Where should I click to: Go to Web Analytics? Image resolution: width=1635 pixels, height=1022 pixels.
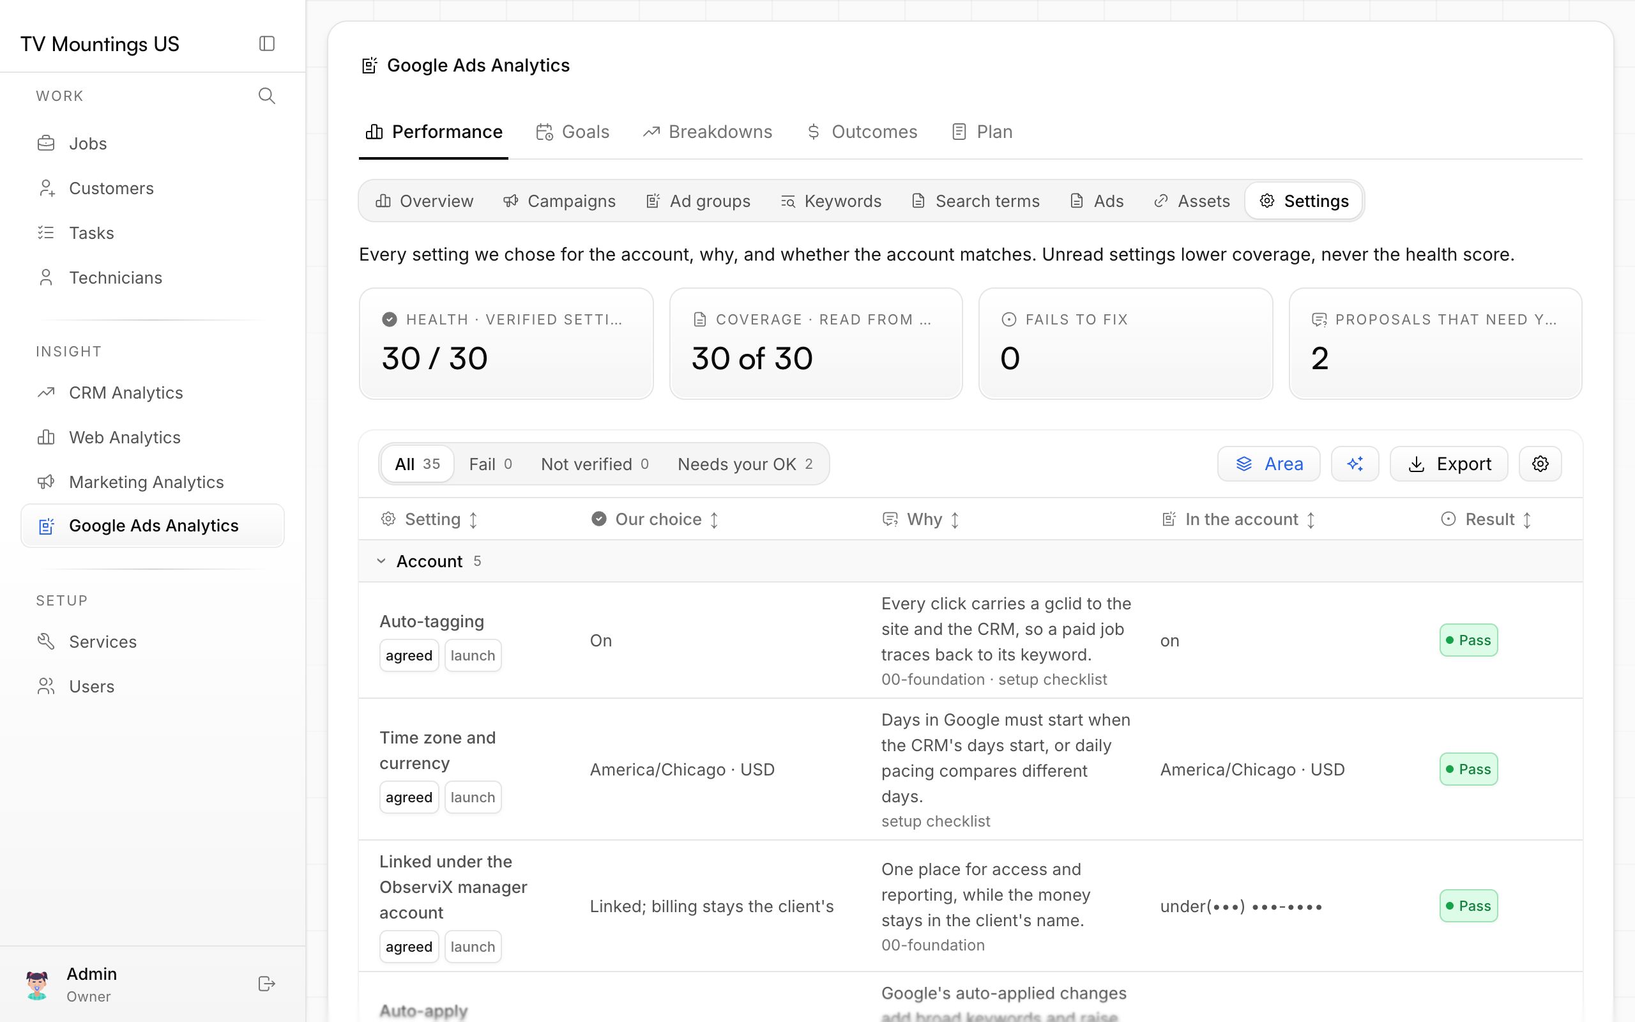pos(153,438)
